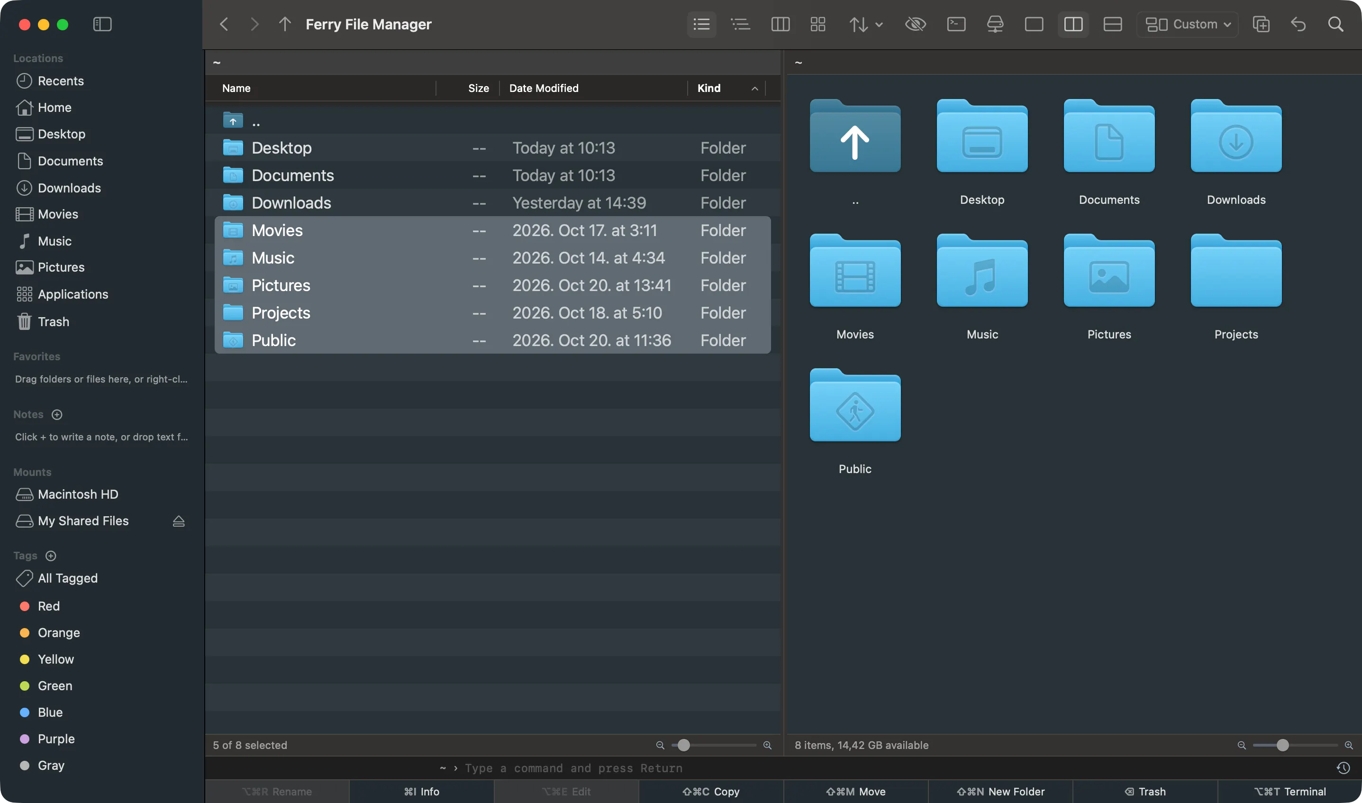Switch to single pane layout
1362x803 pixels.
click(1034, 24)
